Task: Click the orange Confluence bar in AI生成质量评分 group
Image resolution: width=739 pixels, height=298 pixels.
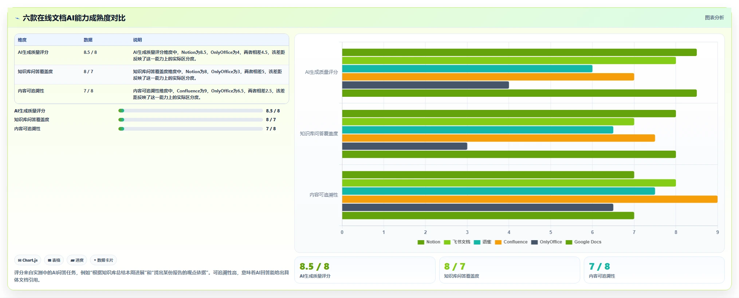Action: pyautogui.click(x=488, y=77)
